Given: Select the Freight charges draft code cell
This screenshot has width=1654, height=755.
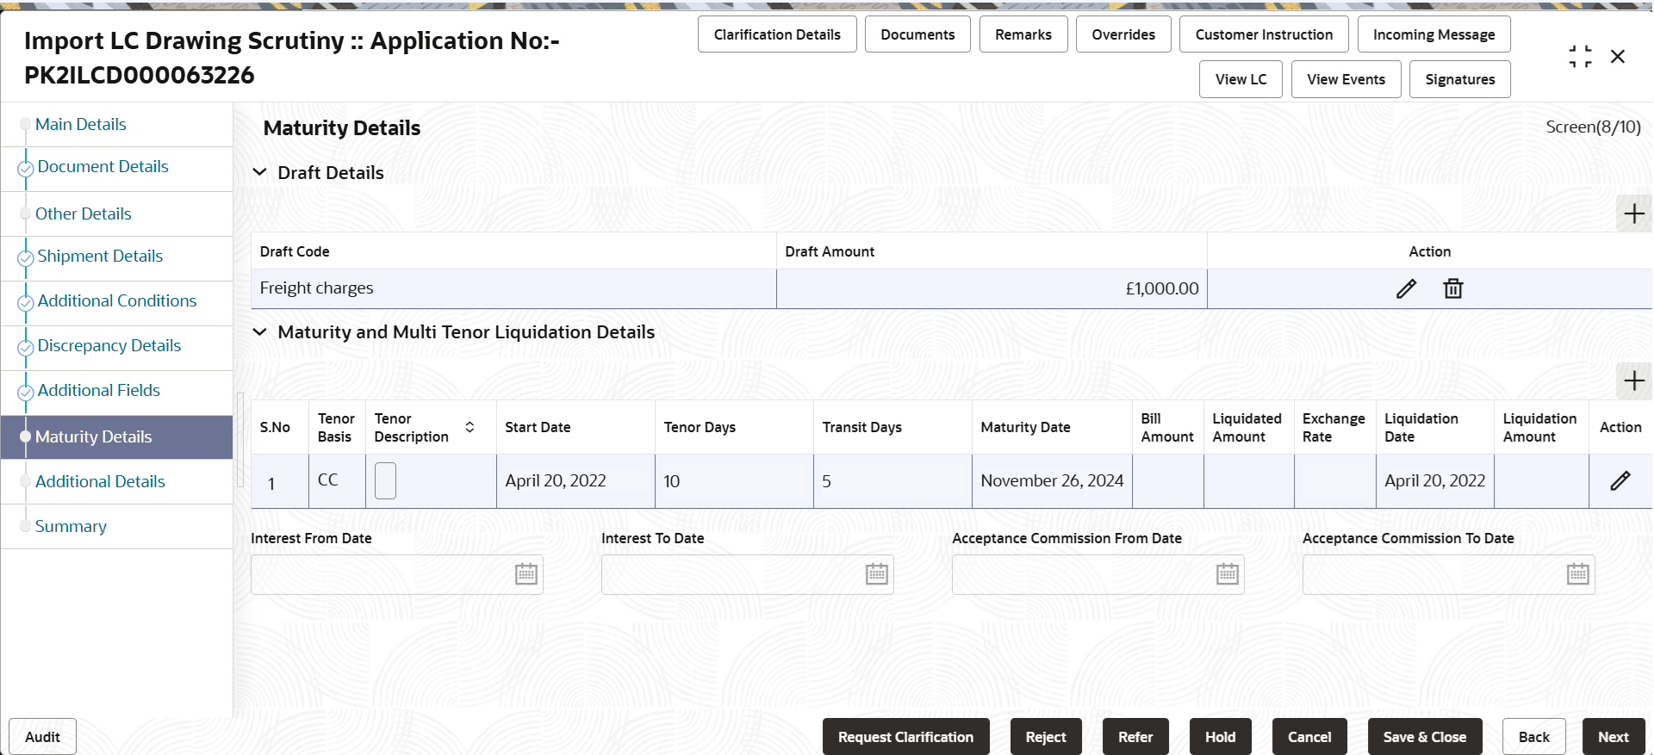Looking at the screenshot, I should [513, 288].
